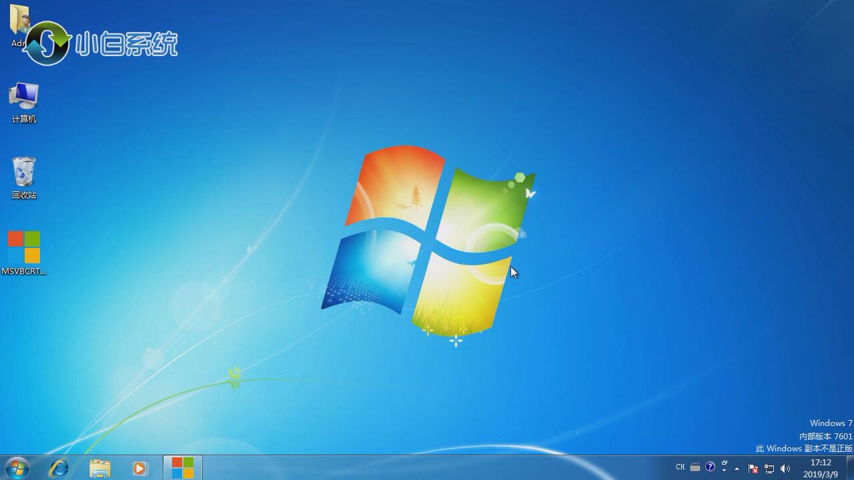Viewport: 854px width, 480px height.
Task: Open the language bar options arrow
Action: click(x=725, y=471)
